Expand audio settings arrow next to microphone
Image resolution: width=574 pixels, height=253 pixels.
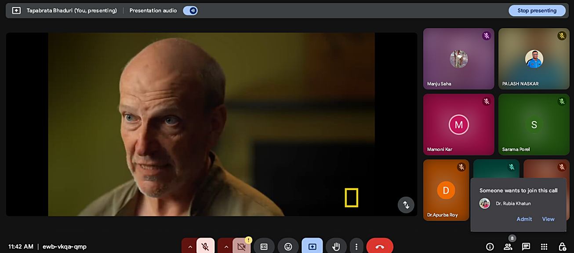[190, 247]
